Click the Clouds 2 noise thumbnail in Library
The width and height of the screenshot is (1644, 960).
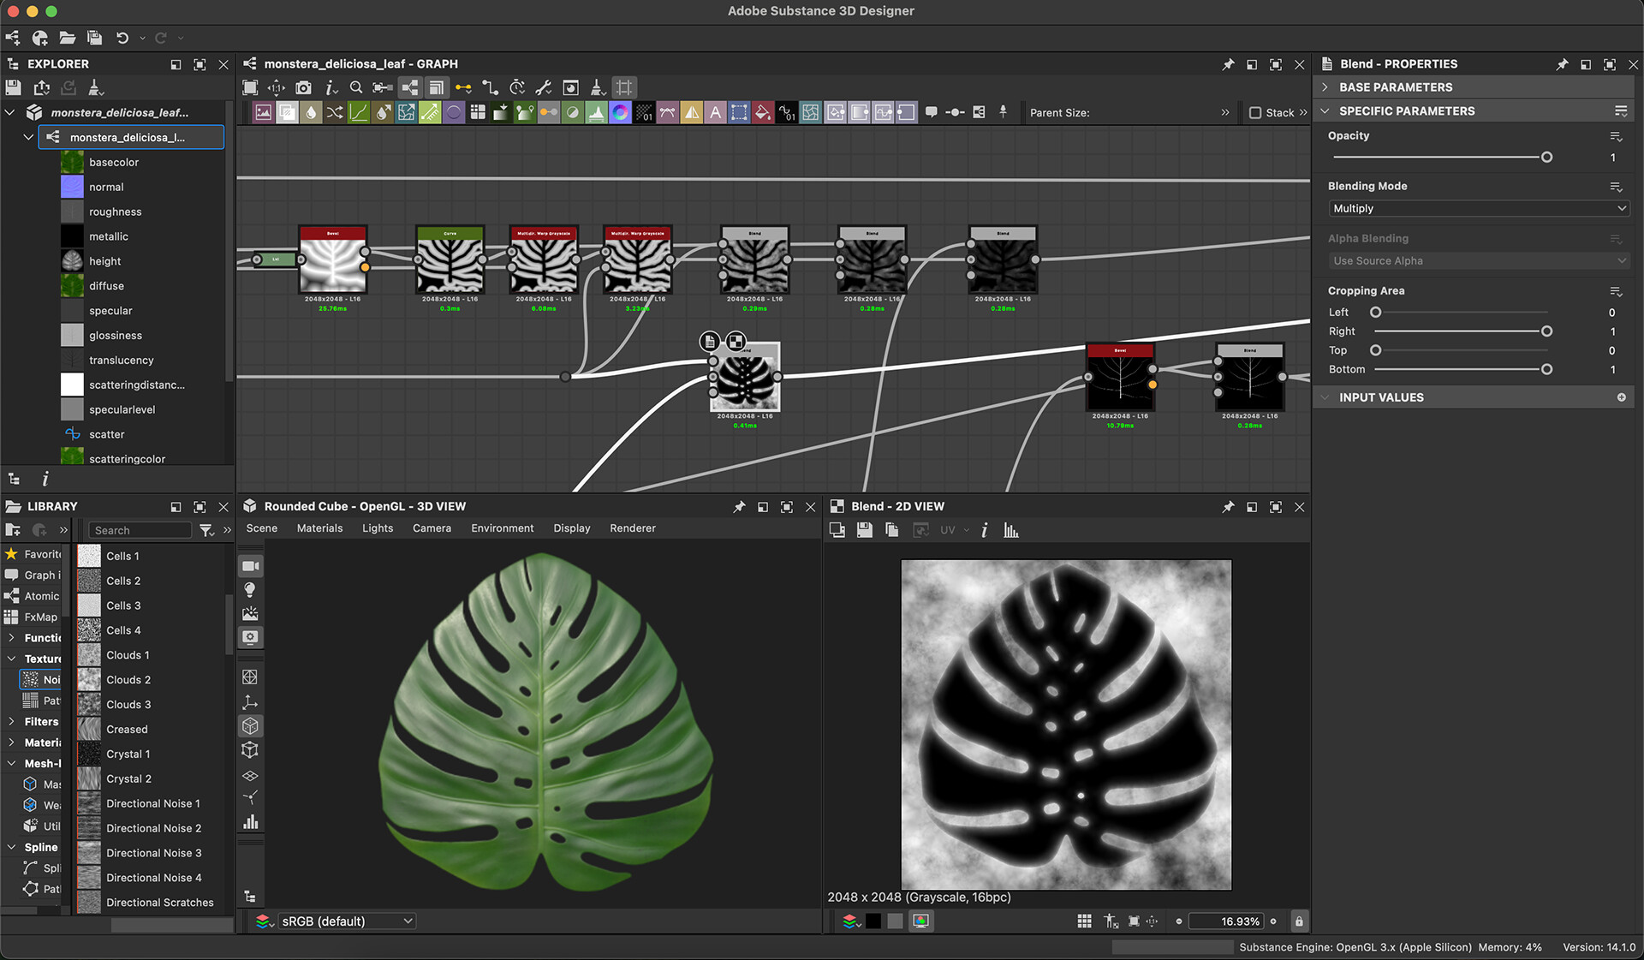88,679
